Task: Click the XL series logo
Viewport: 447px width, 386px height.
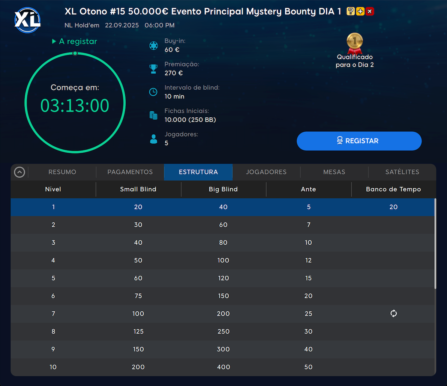Action: 27,20
